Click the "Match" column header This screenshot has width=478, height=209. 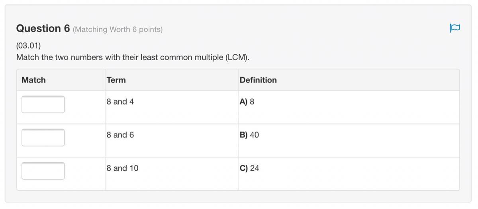[33, 80]
